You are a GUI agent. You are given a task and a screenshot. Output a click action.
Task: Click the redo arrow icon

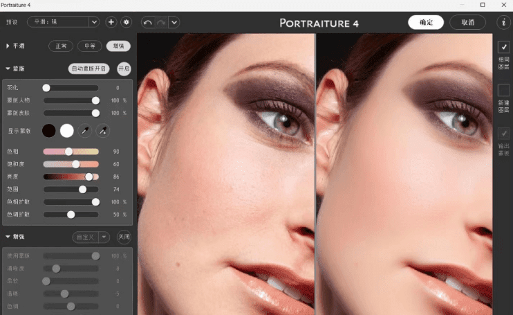[160, 22]
